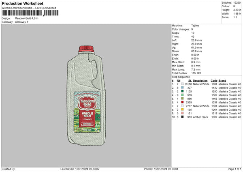The image size is (243, 172).
Task: Click the design name 'Meadow Gold 4,8 in'
Action: (x=26, y=18)
